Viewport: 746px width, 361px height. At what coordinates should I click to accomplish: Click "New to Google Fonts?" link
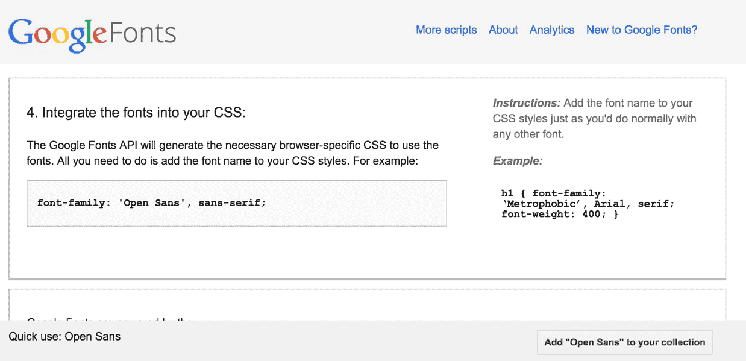pyautogui.click(x=641, y=30)
